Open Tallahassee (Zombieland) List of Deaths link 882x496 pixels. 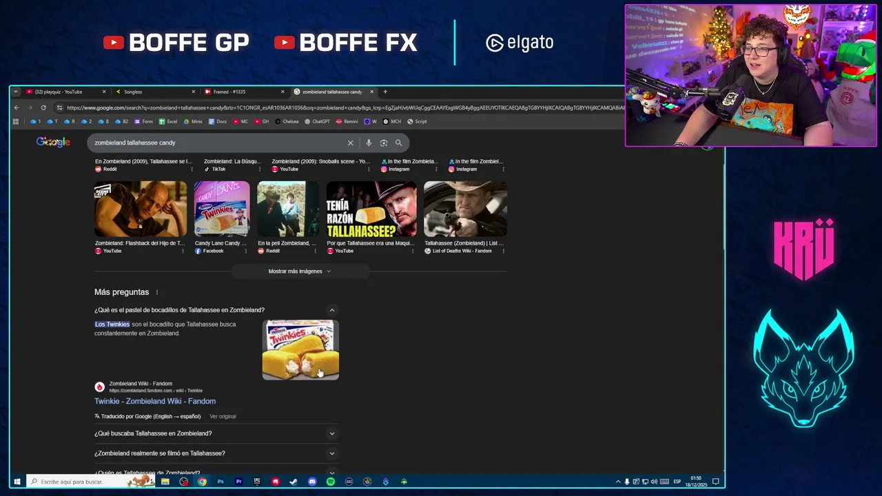[x=464, y=243]
